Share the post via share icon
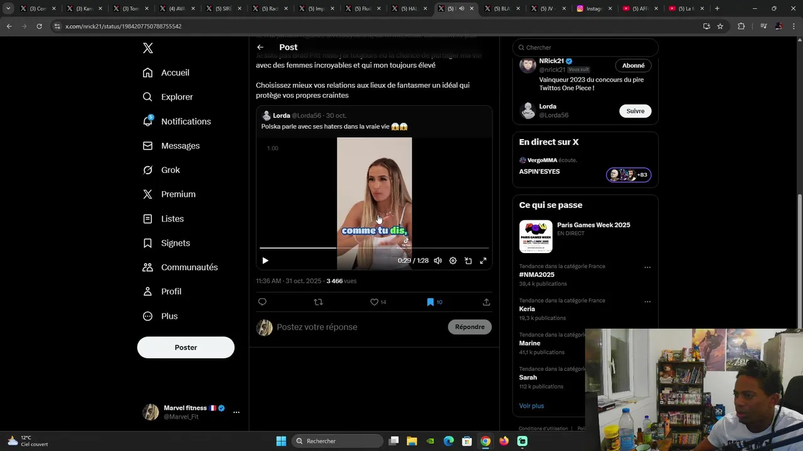803x451 pixels. [486, 302]
